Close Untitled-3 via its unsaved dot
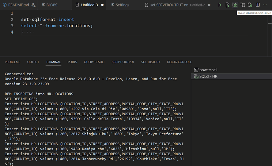 click(x=102, y=5)
